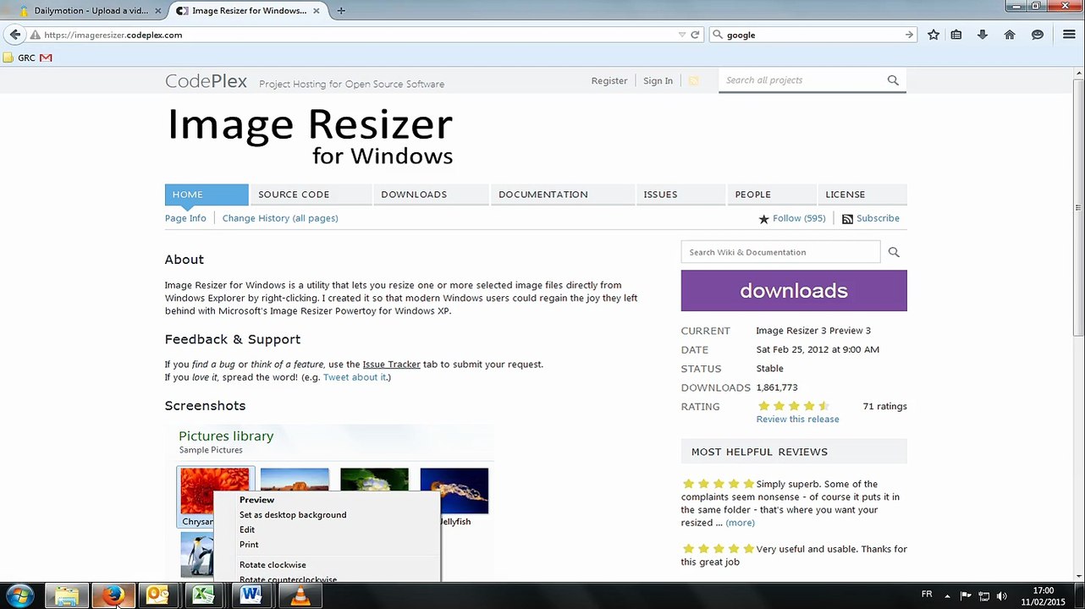Open Outlook from the taskbar
This screenshot has height=609, width=1085.
pyautogui.click(x=158, y=595)
